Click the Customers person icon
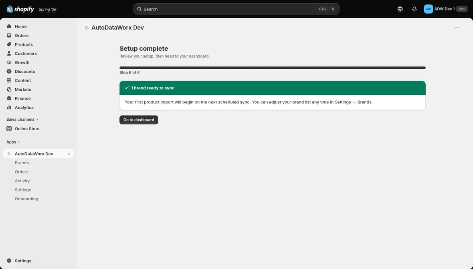473x269 pixels. click(9, 54)
